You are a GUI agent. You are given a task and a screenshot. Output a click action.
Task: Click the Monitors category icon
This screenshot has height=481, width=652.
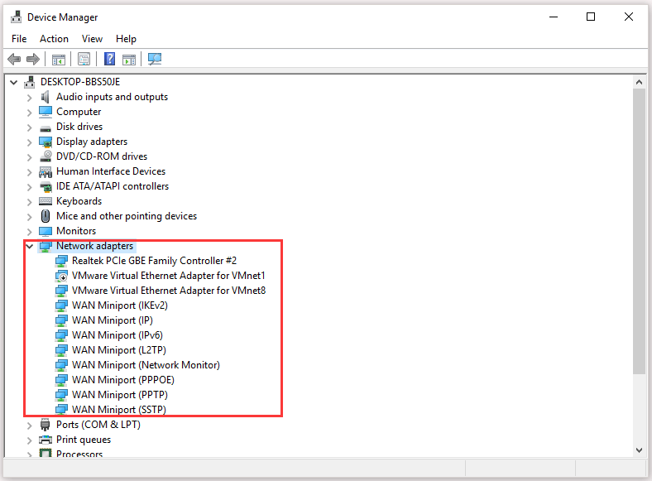(x=46, y=231)
